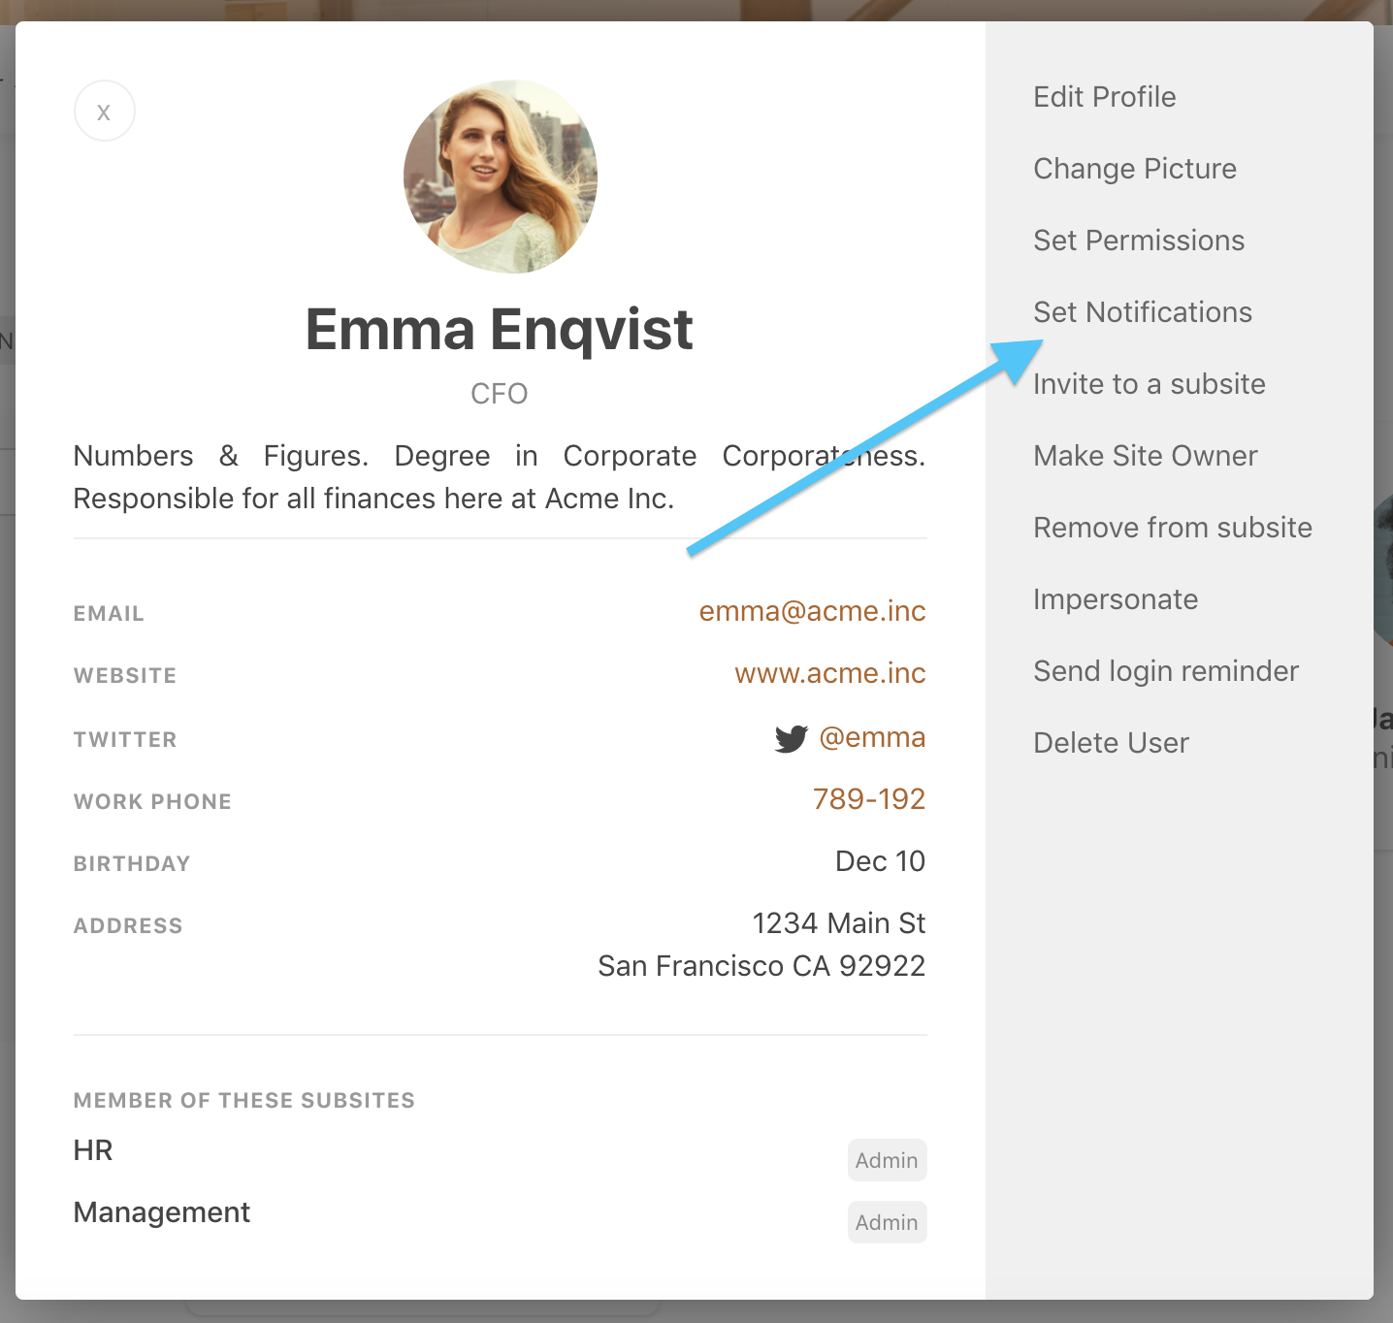Select Remove from subsite
1393x1323 pixels.
click(x=1172, y=528)
